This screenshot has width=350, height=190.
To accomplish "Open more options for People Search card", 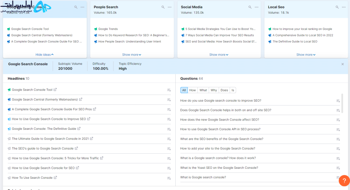I will pyautogui.click(x=170, y=7).
